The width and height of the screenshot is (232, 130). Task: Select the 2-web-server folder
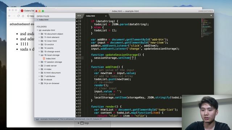(x=50, y=66)
